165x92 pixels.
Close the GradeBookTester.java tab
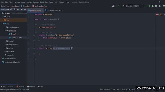coord(63,10)
